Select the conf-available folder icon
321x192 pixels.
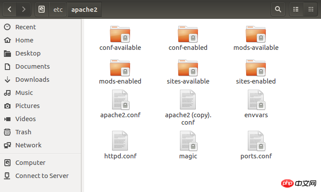120,34
